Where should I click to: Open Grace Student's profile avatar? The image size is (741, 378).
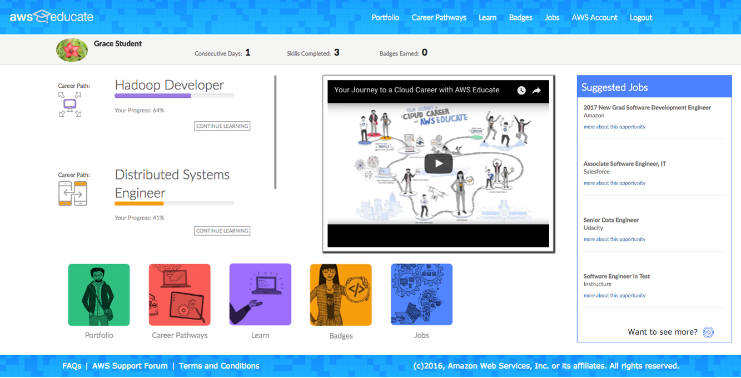pyautogui.click(x=72, y=50)
